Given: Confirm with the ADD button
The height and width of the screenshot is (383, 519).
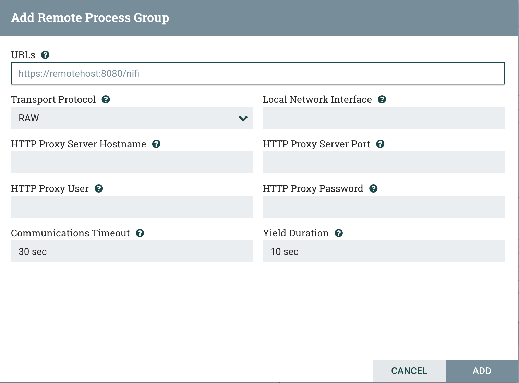Looking at the screenshot, I should (482, 371).
